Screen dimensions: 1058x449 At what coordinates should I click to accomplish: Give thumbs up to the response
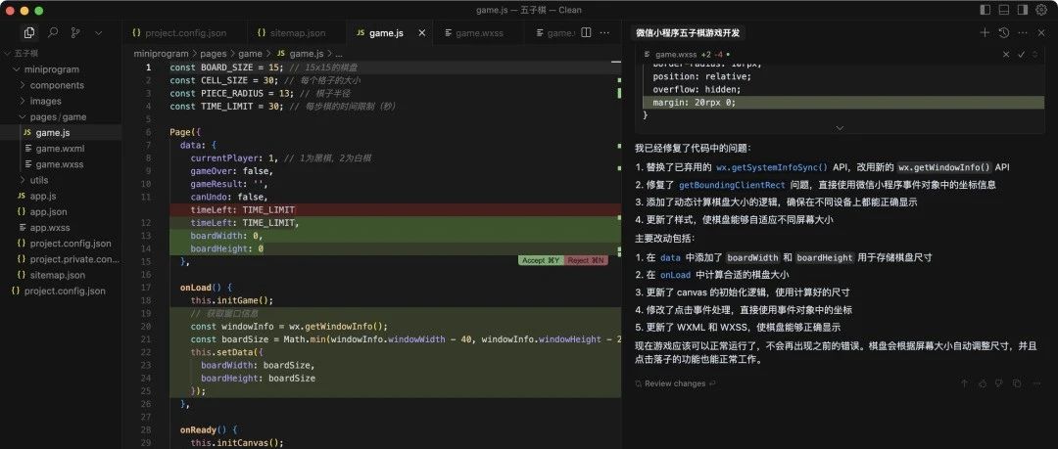983,383
